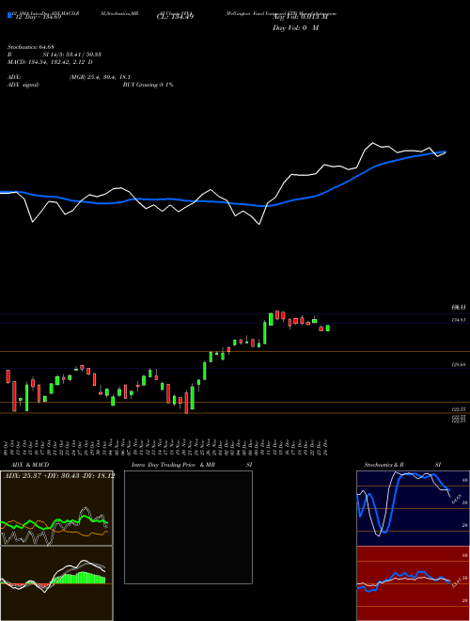Click the 'Stochastics & R' panel title
470x621 pixels.
point(384,465)
